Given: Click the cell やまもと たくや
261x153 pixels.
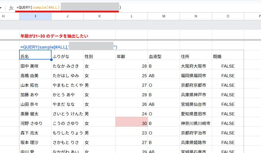Looking at the screenshot, I should (67, 84).
